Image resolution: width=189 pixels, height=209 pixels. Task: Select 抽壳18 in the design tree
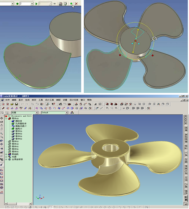point(19,129)
